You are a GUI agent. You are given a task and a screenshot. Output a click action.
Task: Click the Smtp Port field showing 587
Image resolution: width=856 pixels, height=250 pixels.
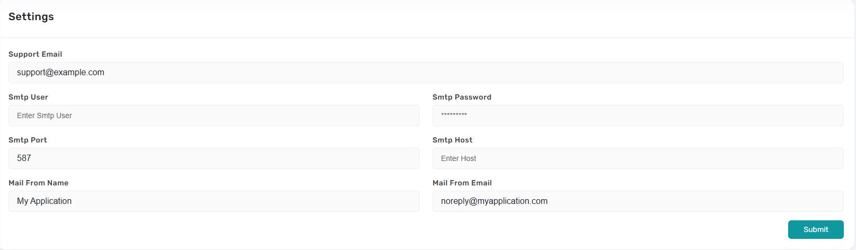214,158
